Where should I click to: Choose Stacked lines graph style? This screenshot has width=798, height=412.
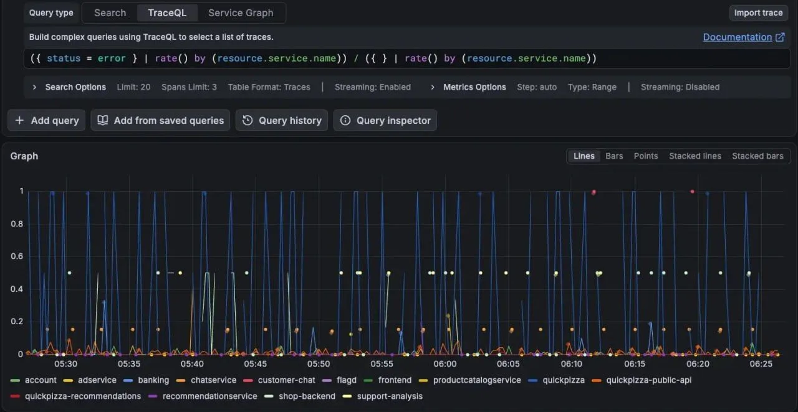(695, 156)
